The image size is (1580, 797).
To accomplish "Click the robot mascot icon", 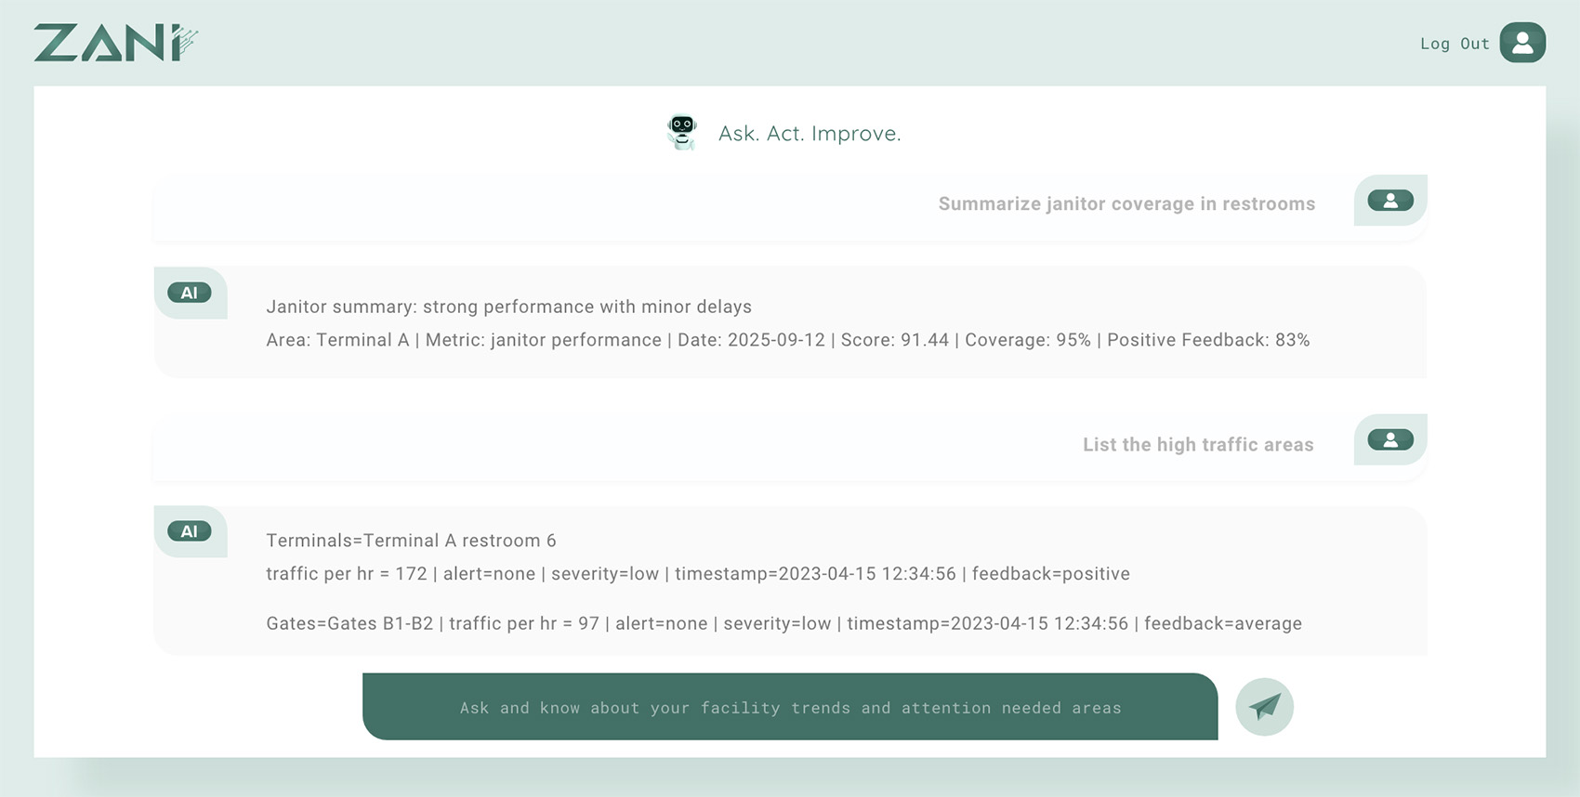I will tap(682, 132).
